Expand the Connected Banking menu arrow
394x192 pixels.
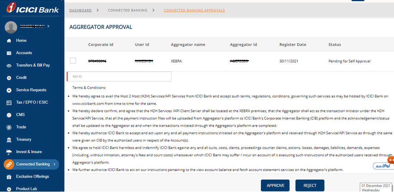pyautogui.click(x=54, y=164)
